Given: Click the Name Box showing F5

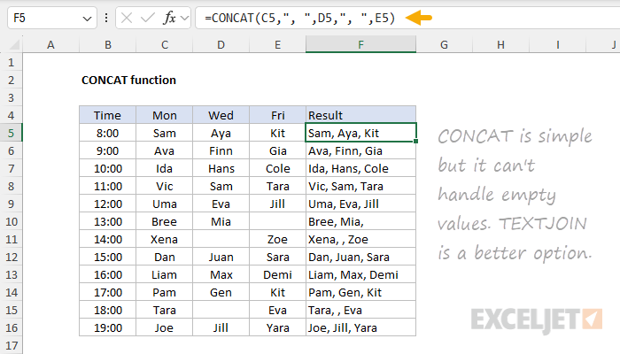Looking at the screenshot, I should tap(52, 18).
